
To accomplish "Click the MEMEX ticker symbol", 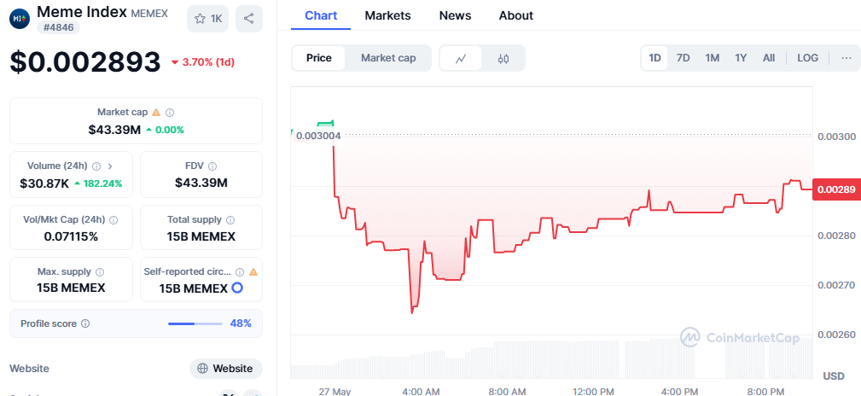I will pos(149,12).
